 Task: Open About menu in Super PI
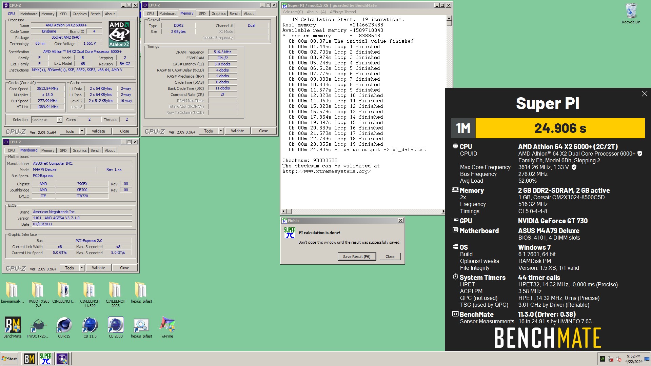pos(316,12)
